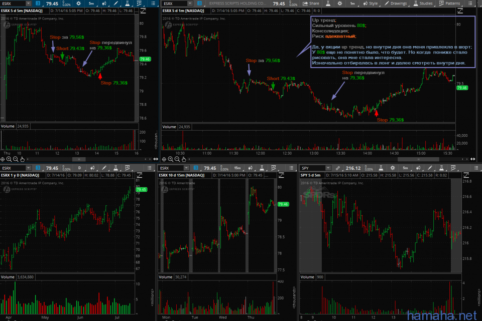Open chart style candles icon in ESRX 5m chart
This screenshot has height=321, width=482.
pyautogui.click(x=104, y=4)
